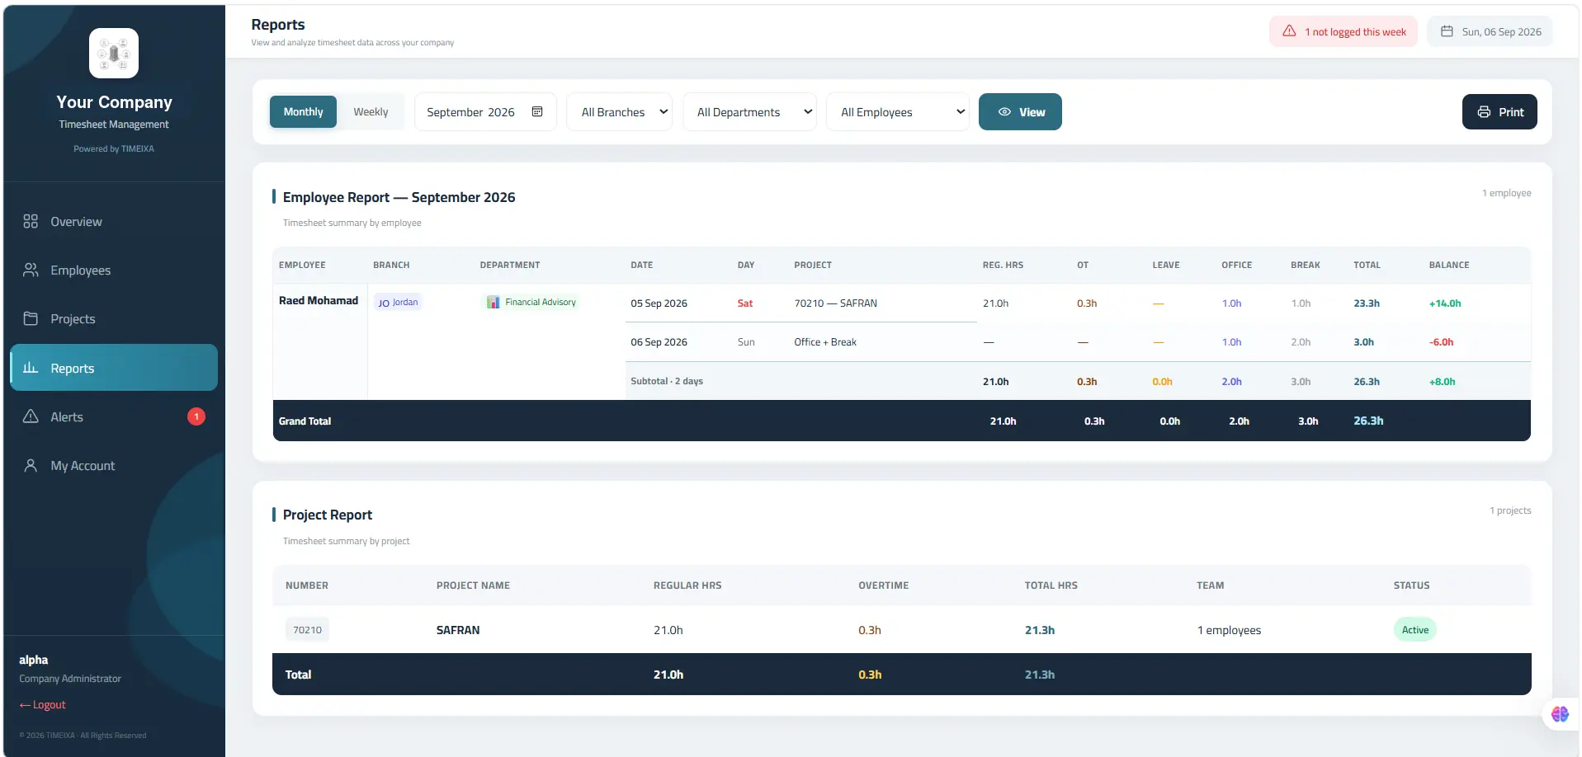1582x757 pixels.
Task: Click the TOTAL HRS column header
Action: coord(1051,585)
